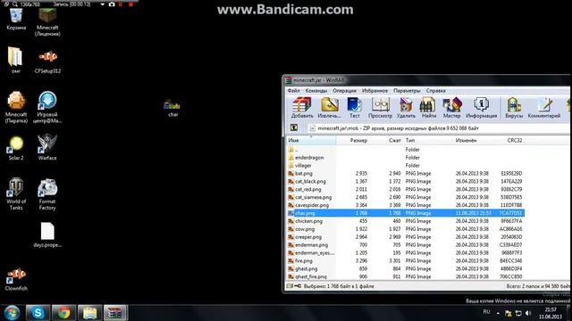Open the Корзина recycle bin desktop icon
The height and width of the screenshot is (321, 572).
pos(16,20)
